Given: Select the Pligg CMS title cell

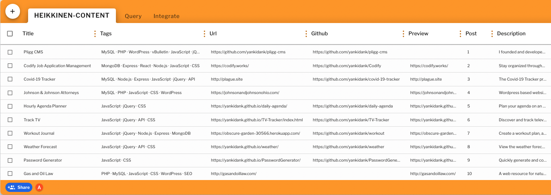Looking at the screenshot, I should (33, 52).
